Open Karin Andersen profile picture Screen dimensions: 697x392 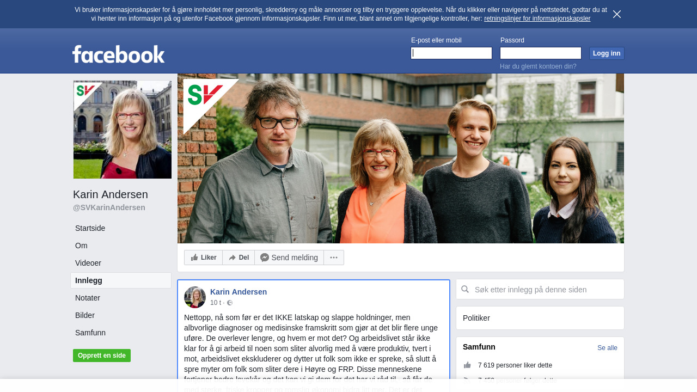pos(123,130)
